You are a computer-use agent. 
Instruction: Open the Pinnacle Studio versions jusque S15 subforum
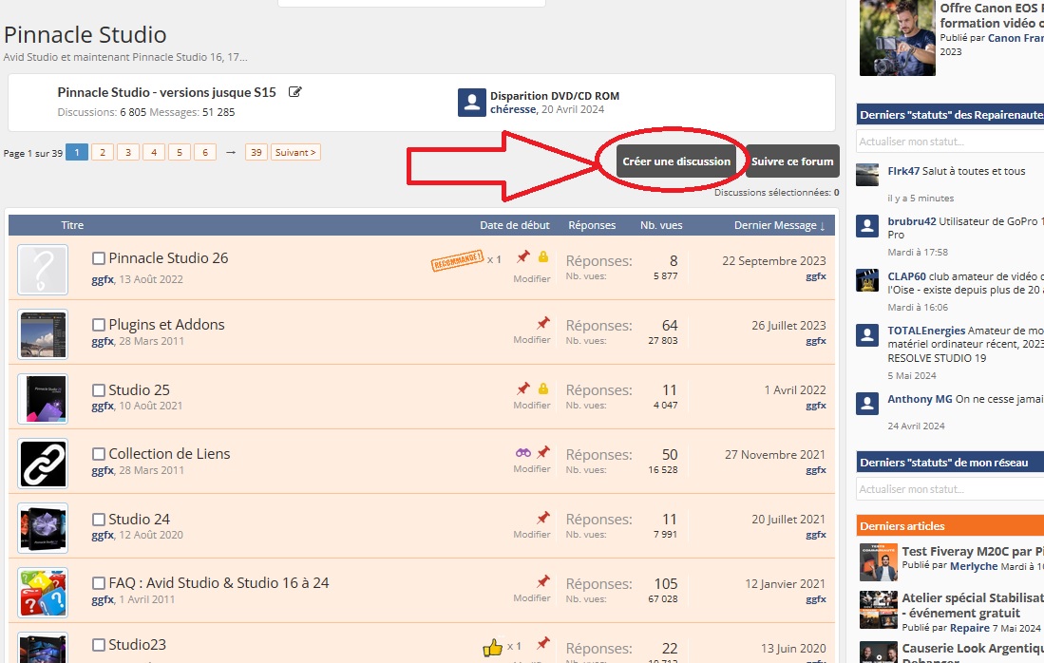coord(166,92)
